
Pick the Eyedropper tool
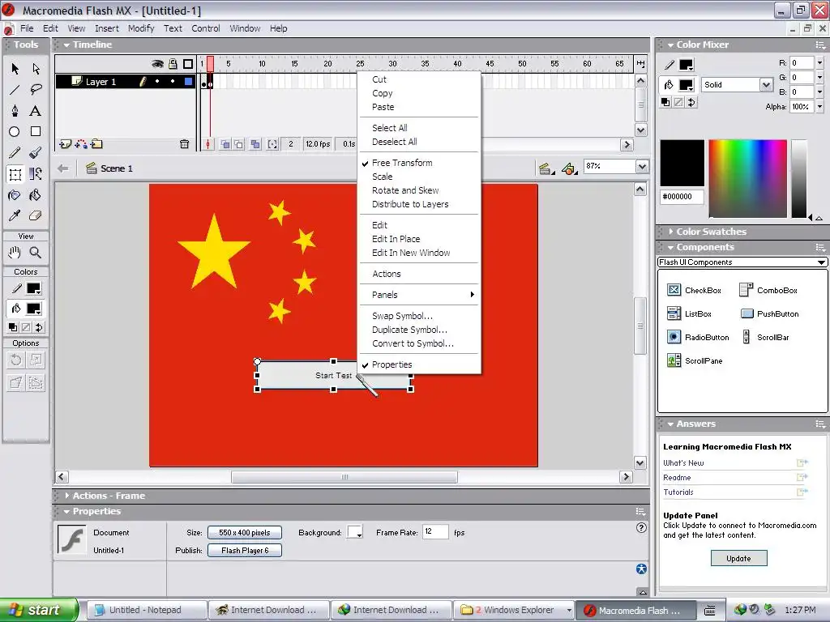[15, 215]
